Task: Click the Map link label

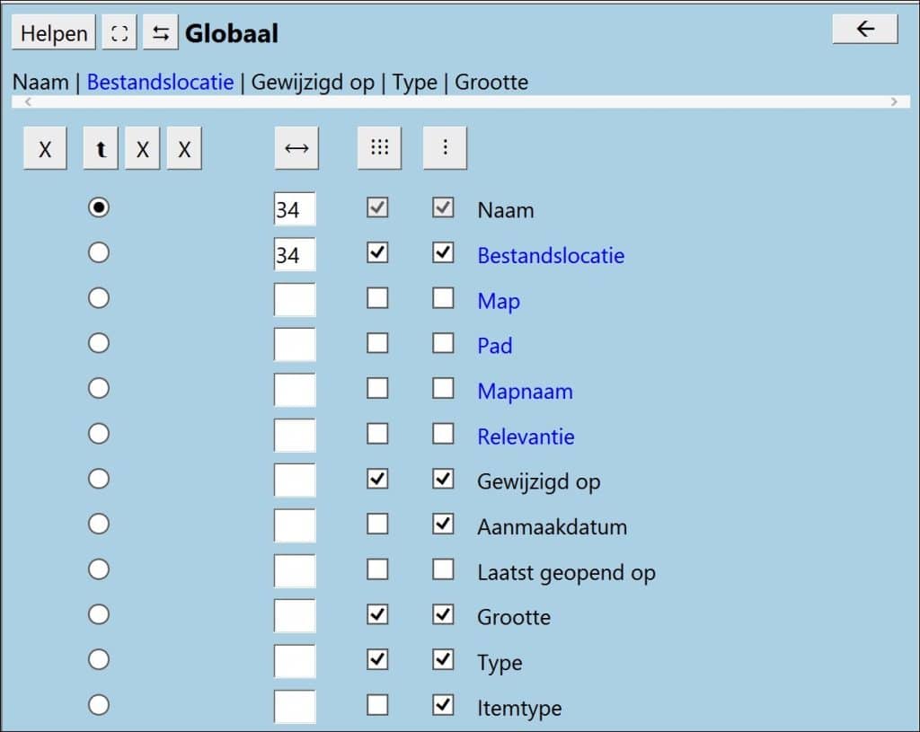Action: 499,302
